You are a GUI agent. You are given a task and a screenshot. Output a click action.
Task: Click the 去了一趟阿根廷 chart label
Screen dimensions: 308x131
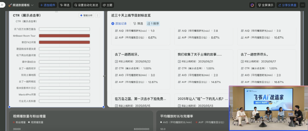[x=27, y=81]
